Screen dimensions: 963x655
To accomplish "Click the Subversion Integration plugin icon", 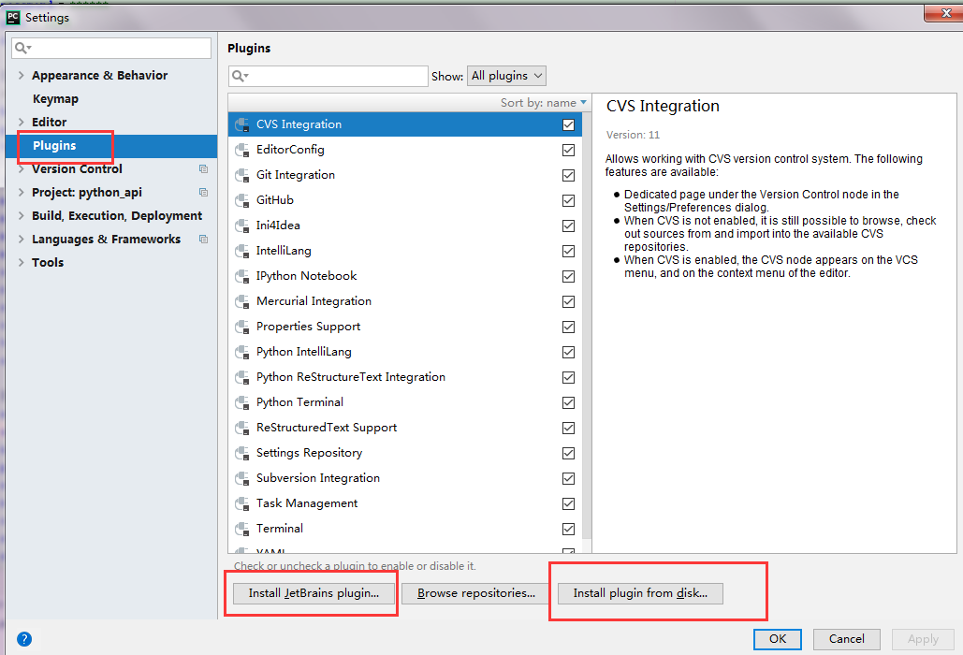I will [242, 478].
